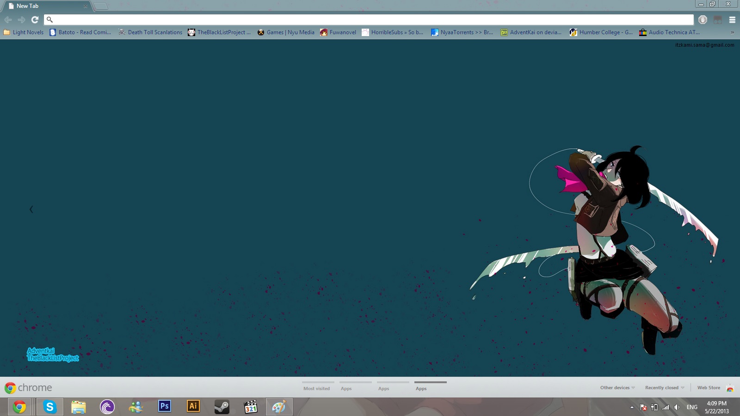Expand the Other devices dropdown
740x416 pixels.
coord(617,387)
